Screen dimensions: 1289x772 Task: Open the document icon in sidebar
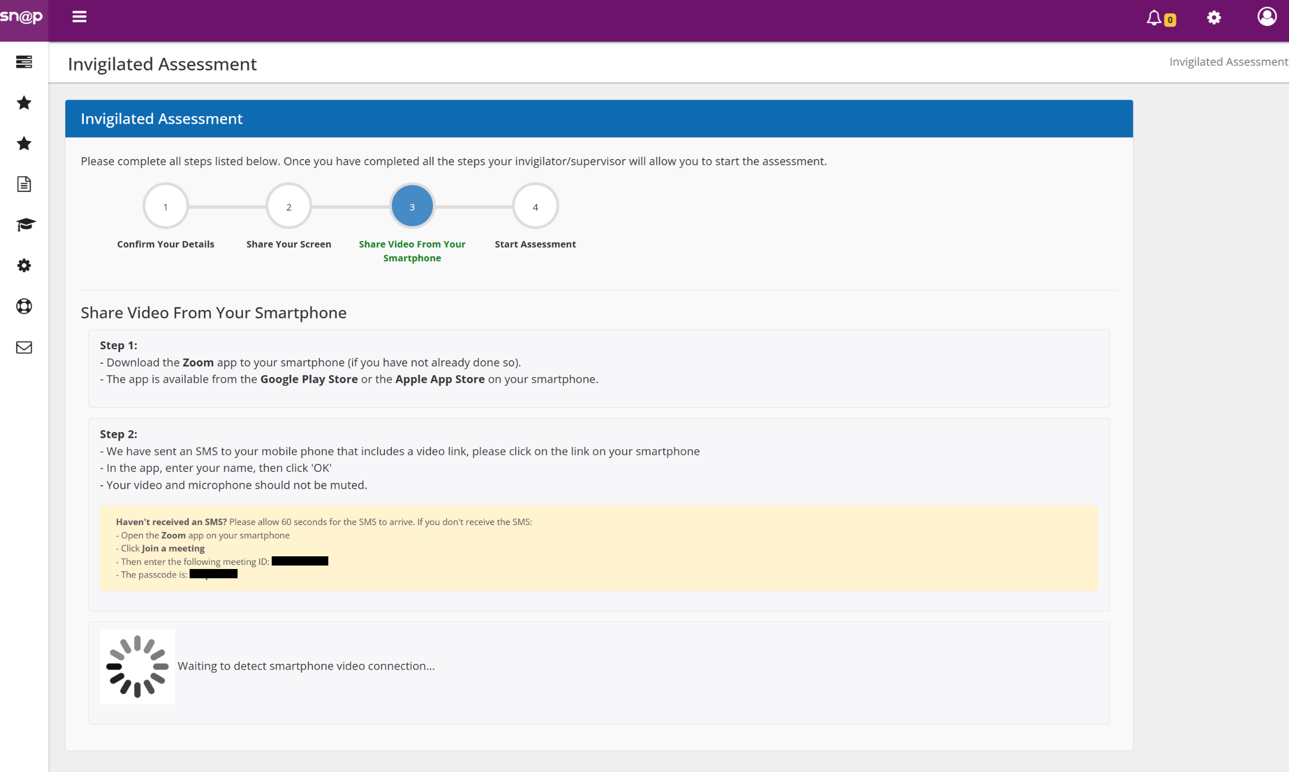(24, 184)
